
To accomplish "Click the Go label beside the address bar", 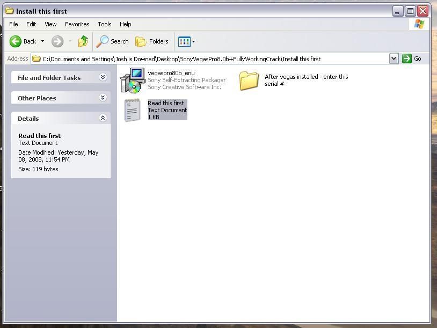I will [418, 59].
